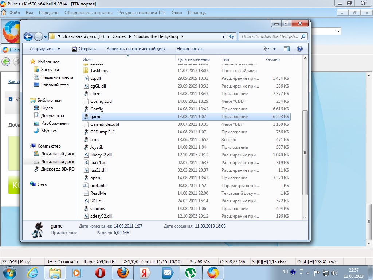Toggle the preview pane icon
The image size is (373, 280).
[287, 49]
